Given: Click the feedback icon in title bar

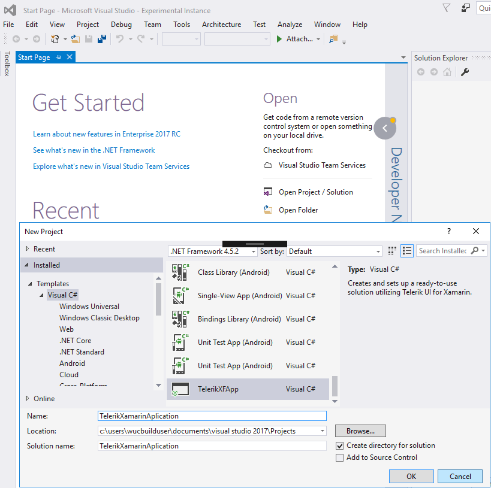Looking at the screenshot, I should pyautogui.click(x=466, y=8).
